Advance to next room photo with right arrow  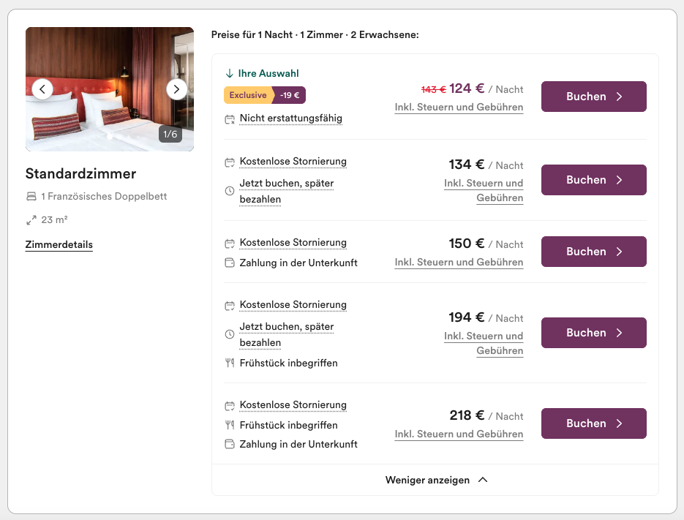point(177,89)
